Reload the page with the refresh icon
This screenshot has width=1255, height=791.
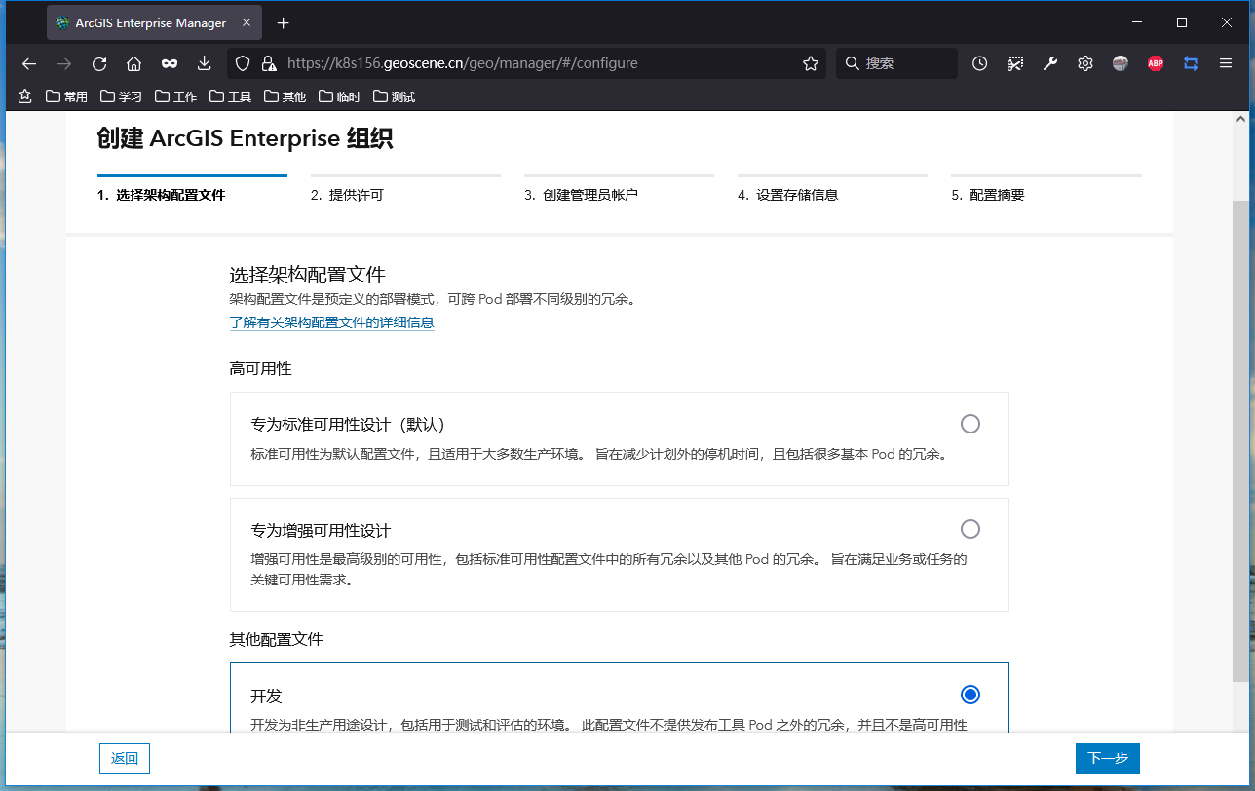(99, 63)
